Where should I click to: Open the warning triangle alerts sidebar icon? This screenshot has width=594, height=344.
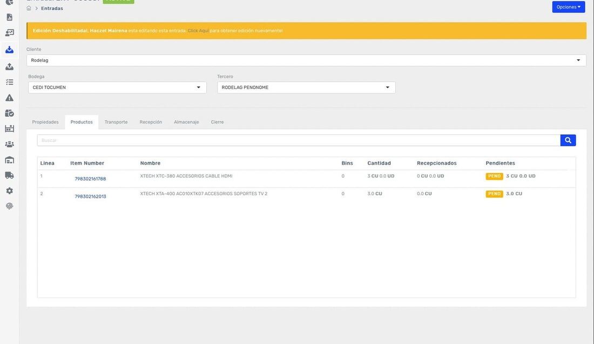click(10, 98)
